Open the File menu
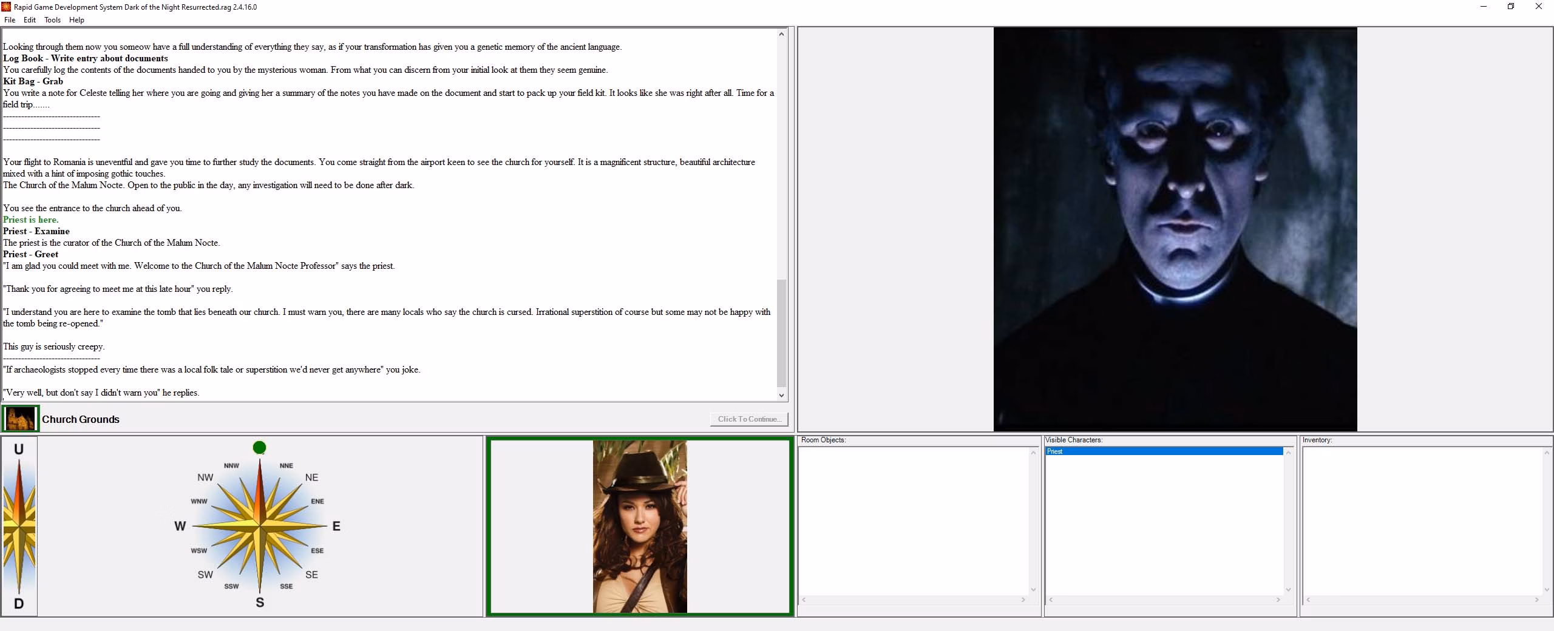The width and height of the screenshot is (1554, 631). [x=10, y=20]
